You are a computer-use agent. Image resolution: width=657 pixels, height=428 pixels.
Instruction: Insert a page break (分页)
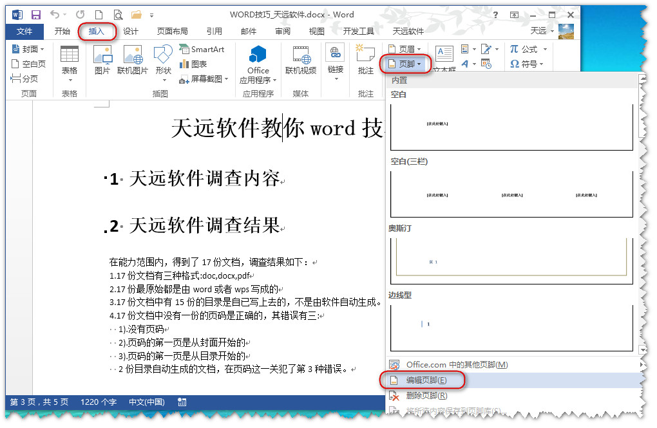pyautogui.click(x=24, y=79)
